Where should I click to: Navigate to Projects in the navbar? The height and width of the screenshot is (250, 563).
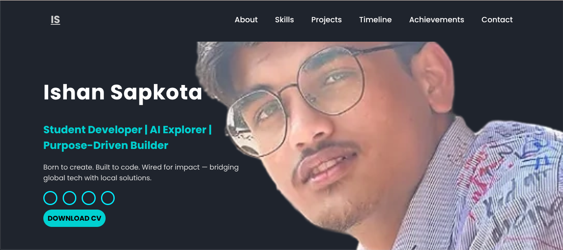[327, 20]
